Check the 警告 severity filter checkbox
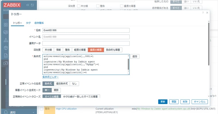This screenshot has width=218, height=114. point(98,6)
